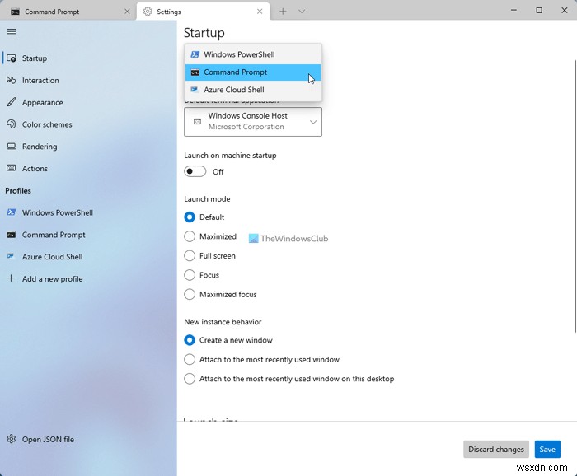Open Color schemes settings page

[88, 124]
